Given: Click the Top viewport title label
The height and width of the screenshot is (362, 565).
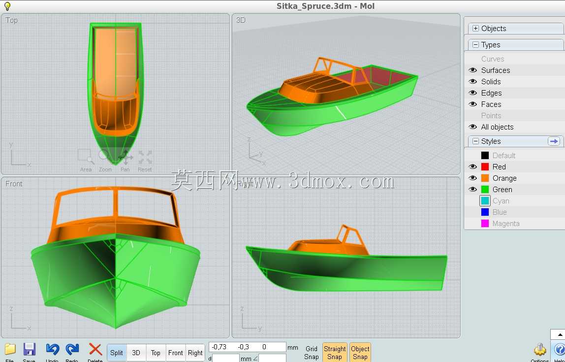Looking at the screenshot, I should coord(11,20).
